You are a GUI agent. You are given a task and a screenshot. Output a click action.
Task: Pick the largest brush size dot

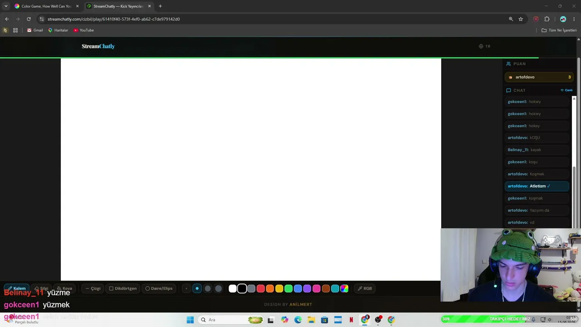click(x=218, y=288)
